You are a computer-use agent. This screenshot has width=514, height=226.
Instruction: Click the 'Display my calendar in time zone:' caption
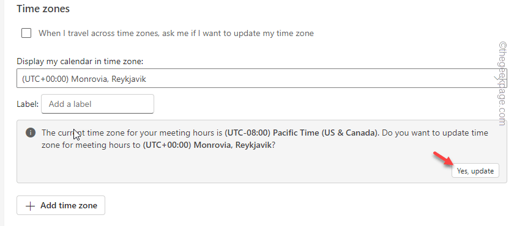tap(80, 61)
